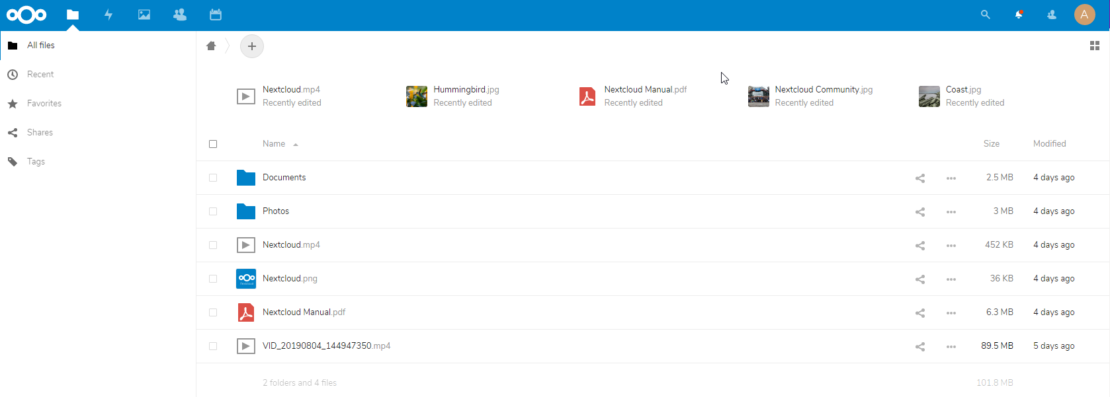Open more actions for Nextcloud Manual.pdf
Screen dimensions: 1110x397
(x=951, y=313)
